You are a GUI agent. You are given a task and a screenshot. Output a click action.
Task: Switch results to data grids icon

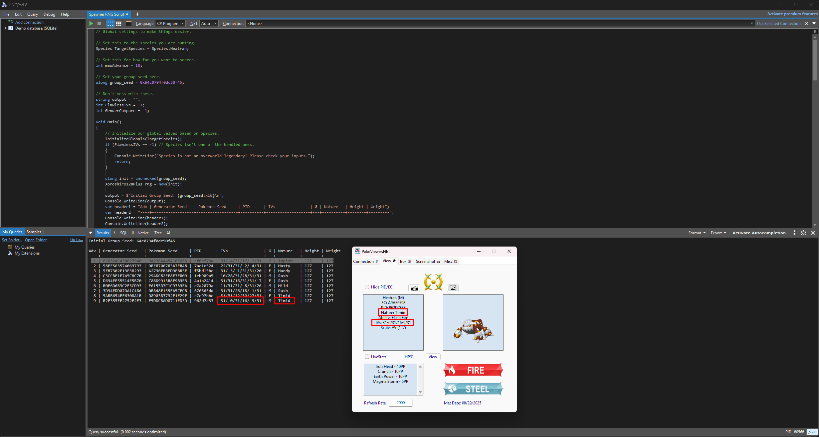[x=118, y=24]
